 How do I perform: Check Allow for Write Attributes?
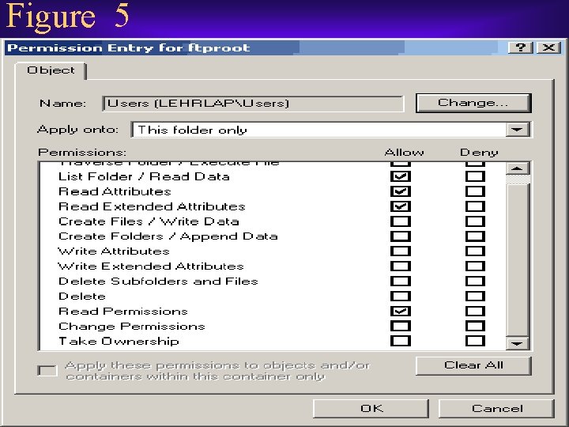point(401,251)
